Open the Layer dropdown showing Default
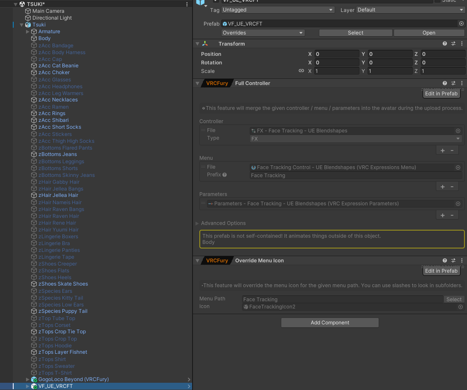The height and width of the screenshot is (390, 467). click(x=411, y=10)
